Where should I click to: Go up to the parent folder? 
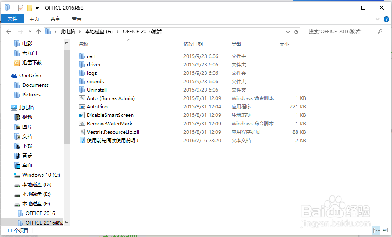(38, 31)
